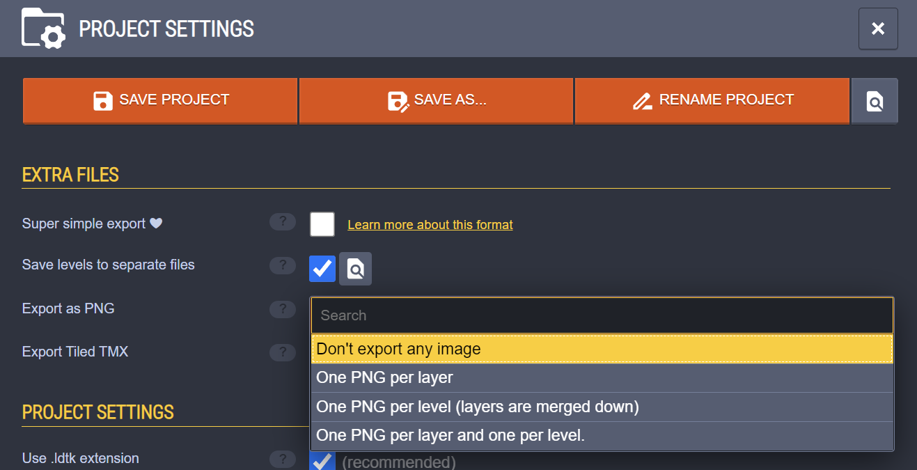Click the locate project file icon
The height and width of the screenshot is (470, 917).
875,101
